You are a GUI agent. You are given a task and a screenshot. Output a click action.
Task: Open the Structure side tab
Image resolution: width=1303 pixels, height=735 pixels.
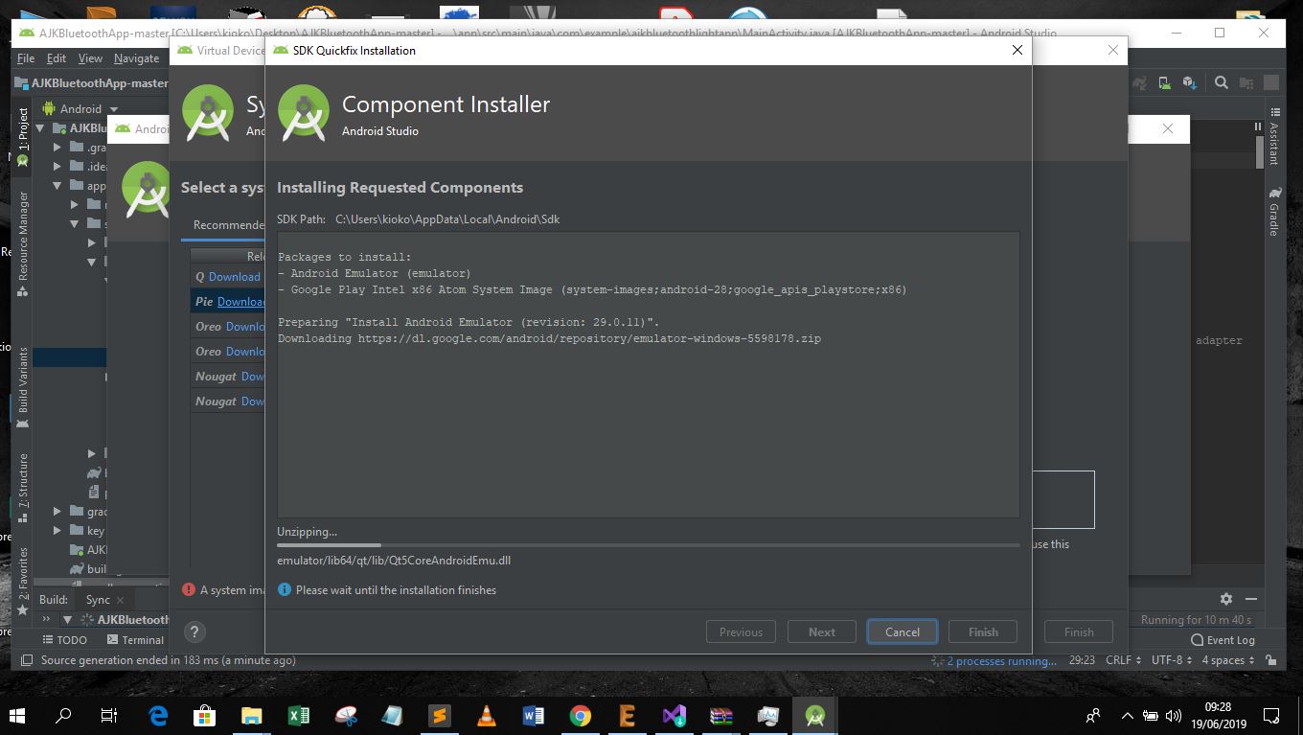click(x=23, y=487)
